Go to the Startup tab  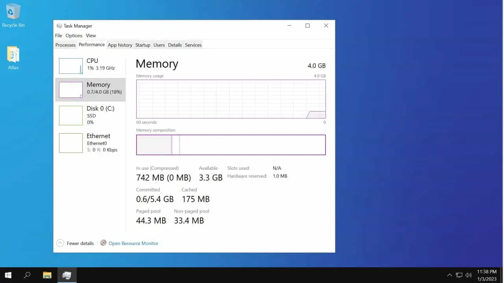tap(143, 45)
